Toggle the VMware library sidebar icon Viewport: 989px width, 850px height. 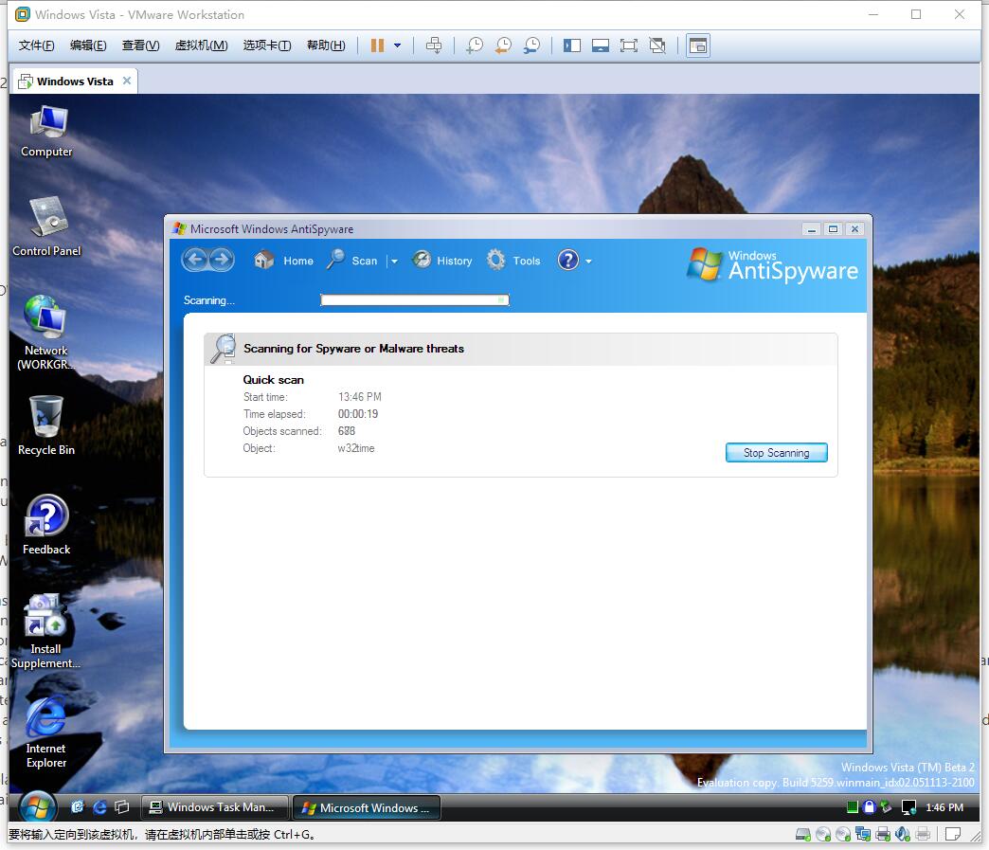[x=571, y=45]
